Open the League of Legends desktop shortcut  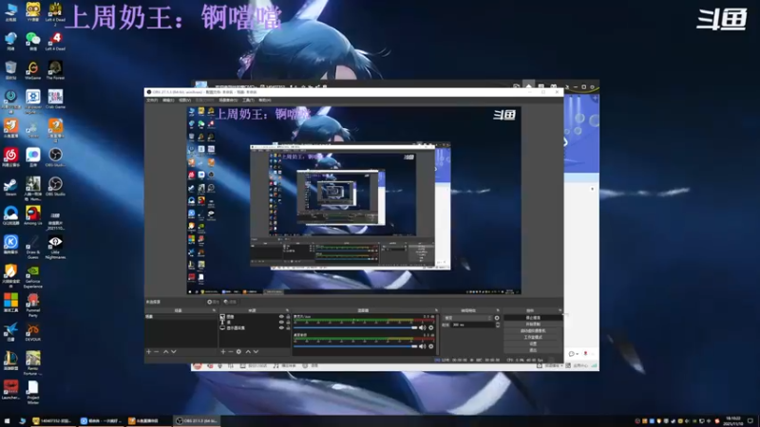tap(10, 361)
